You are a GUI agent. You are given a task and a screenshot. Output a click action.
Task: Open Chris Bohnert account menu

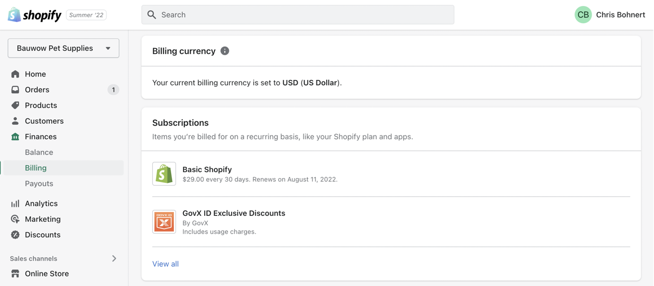621,15
